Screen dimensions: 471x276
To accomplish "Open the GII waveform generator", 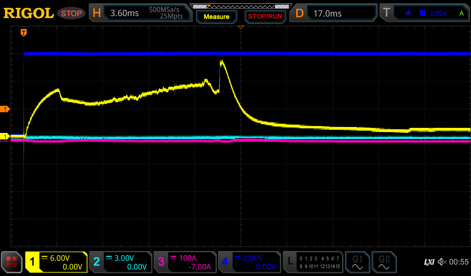I will pos(384,262).
